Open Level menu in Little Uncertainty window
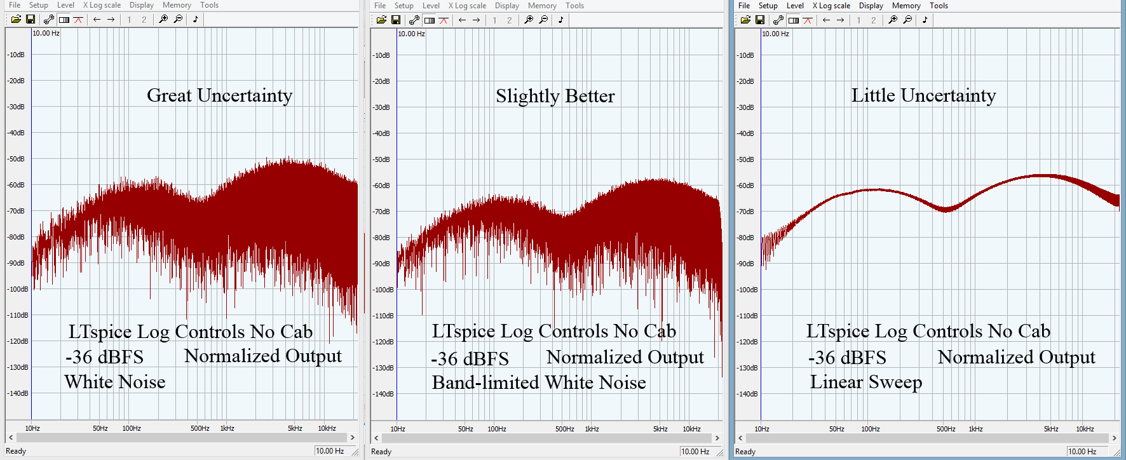 click(795, 6)
